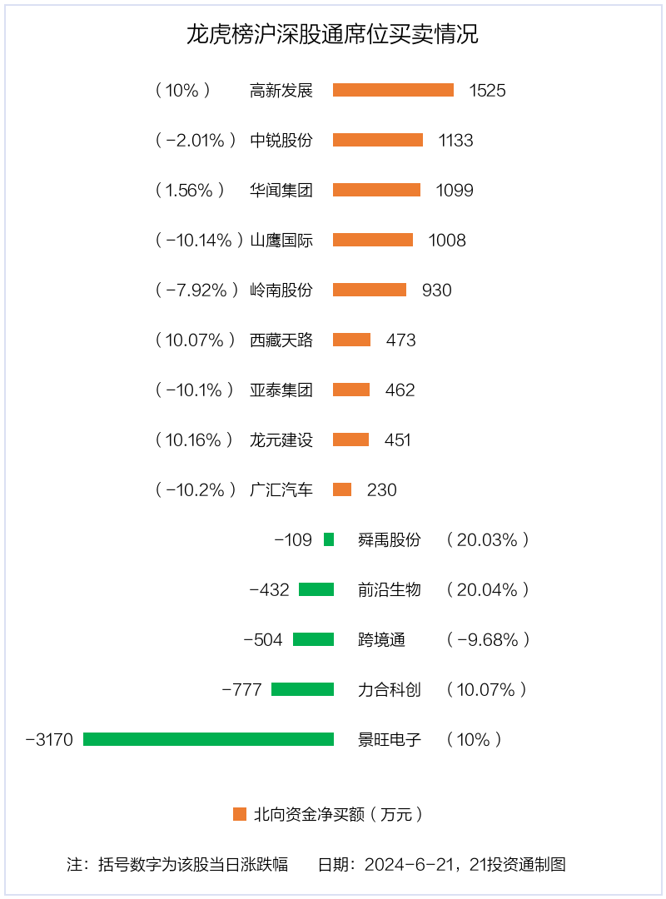Click the -3170 value label
The image size is (666, 899).
pyautogui.click(x=50, y=739)
